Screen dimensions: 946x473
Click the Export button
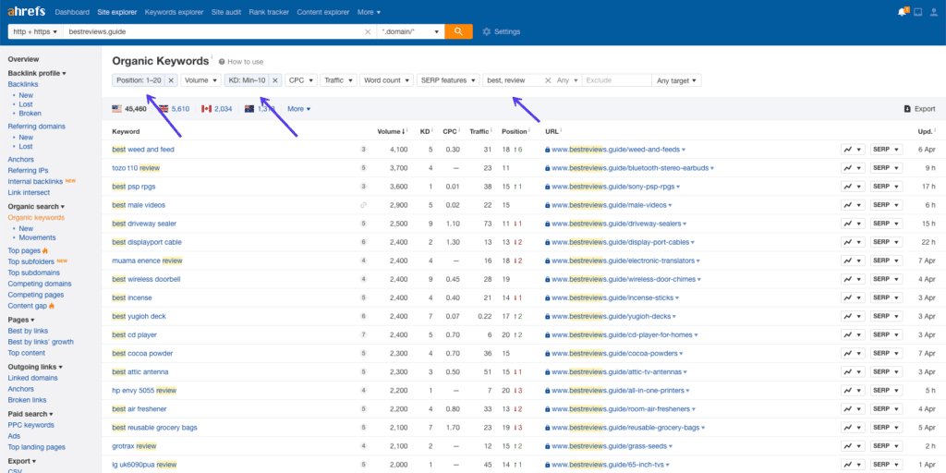tap(919, 109)
